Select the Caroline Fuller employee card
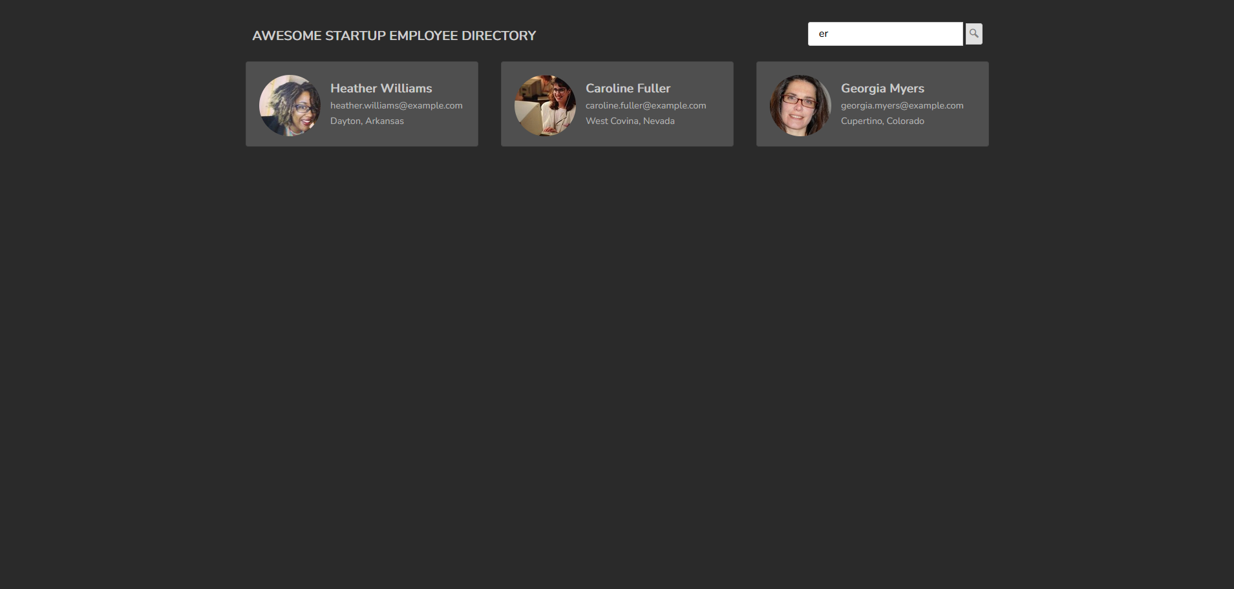Viewport: 1234px width, 589px height. coord(617,136)
